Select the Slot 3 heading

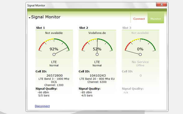coord(127,28)
